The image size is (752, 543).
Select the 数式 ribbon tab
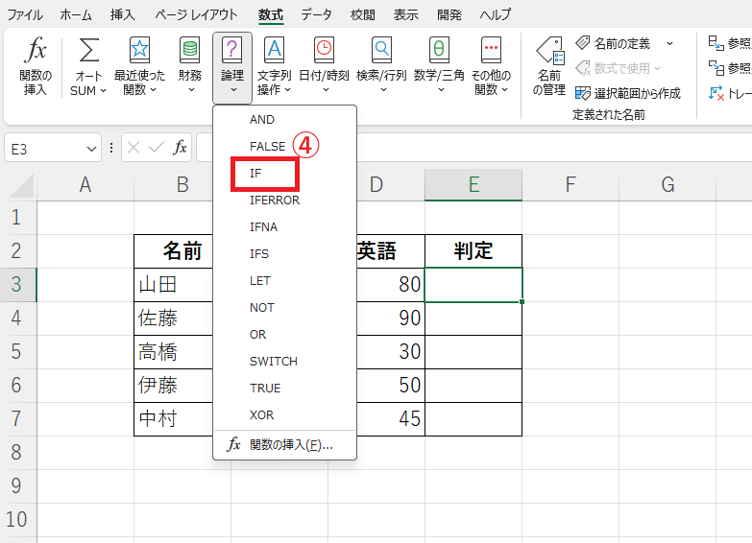coord(271,14)
